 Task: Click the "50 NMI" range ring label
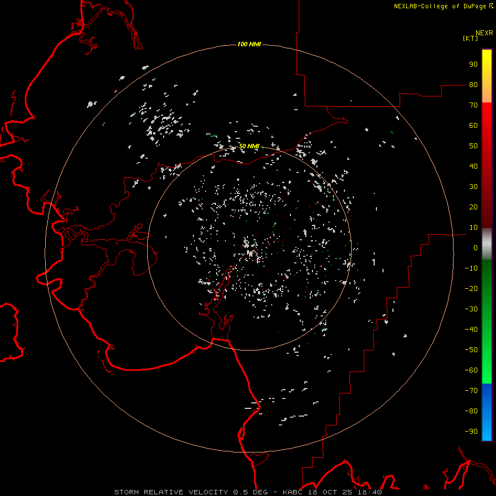point(249,146)
